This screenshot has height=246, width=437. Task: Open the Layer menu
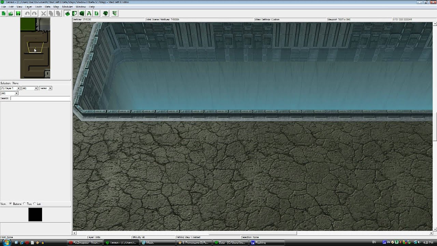coord(29,6)
